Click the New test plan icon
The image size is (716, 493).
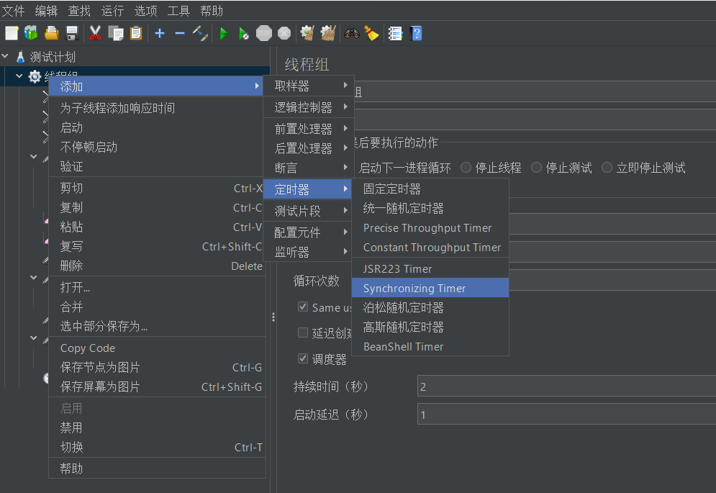point(12,33)
